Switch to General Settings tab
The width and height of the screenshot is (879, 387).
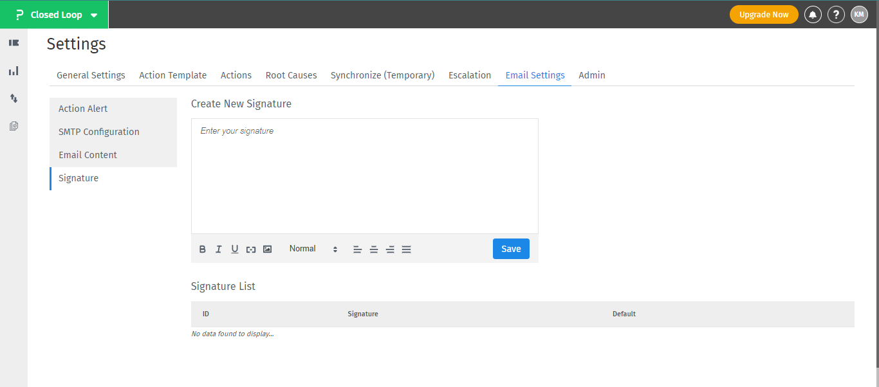pos(91,75)
